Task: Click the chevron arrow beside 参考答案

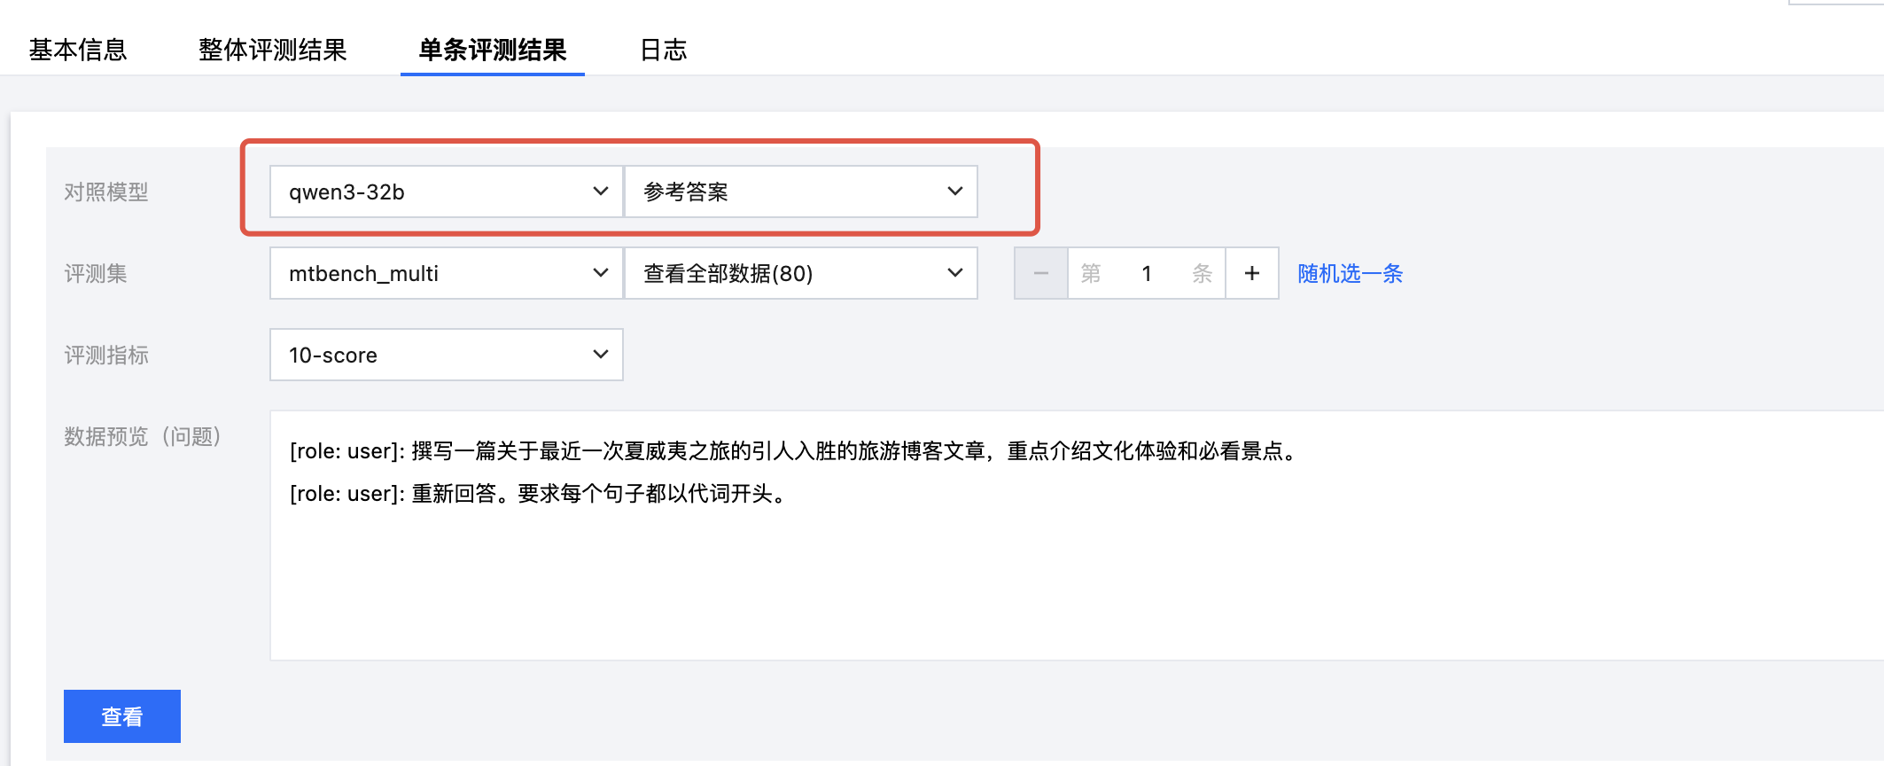Action: tap(954, 191)
